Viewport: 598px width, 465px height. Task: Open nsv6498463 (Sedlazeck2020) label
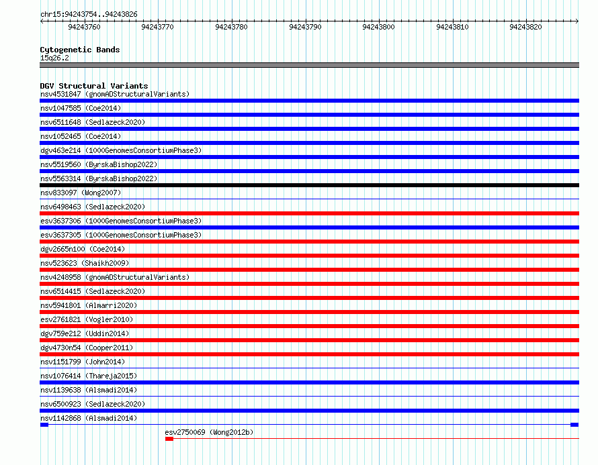[x=93, y=207]
